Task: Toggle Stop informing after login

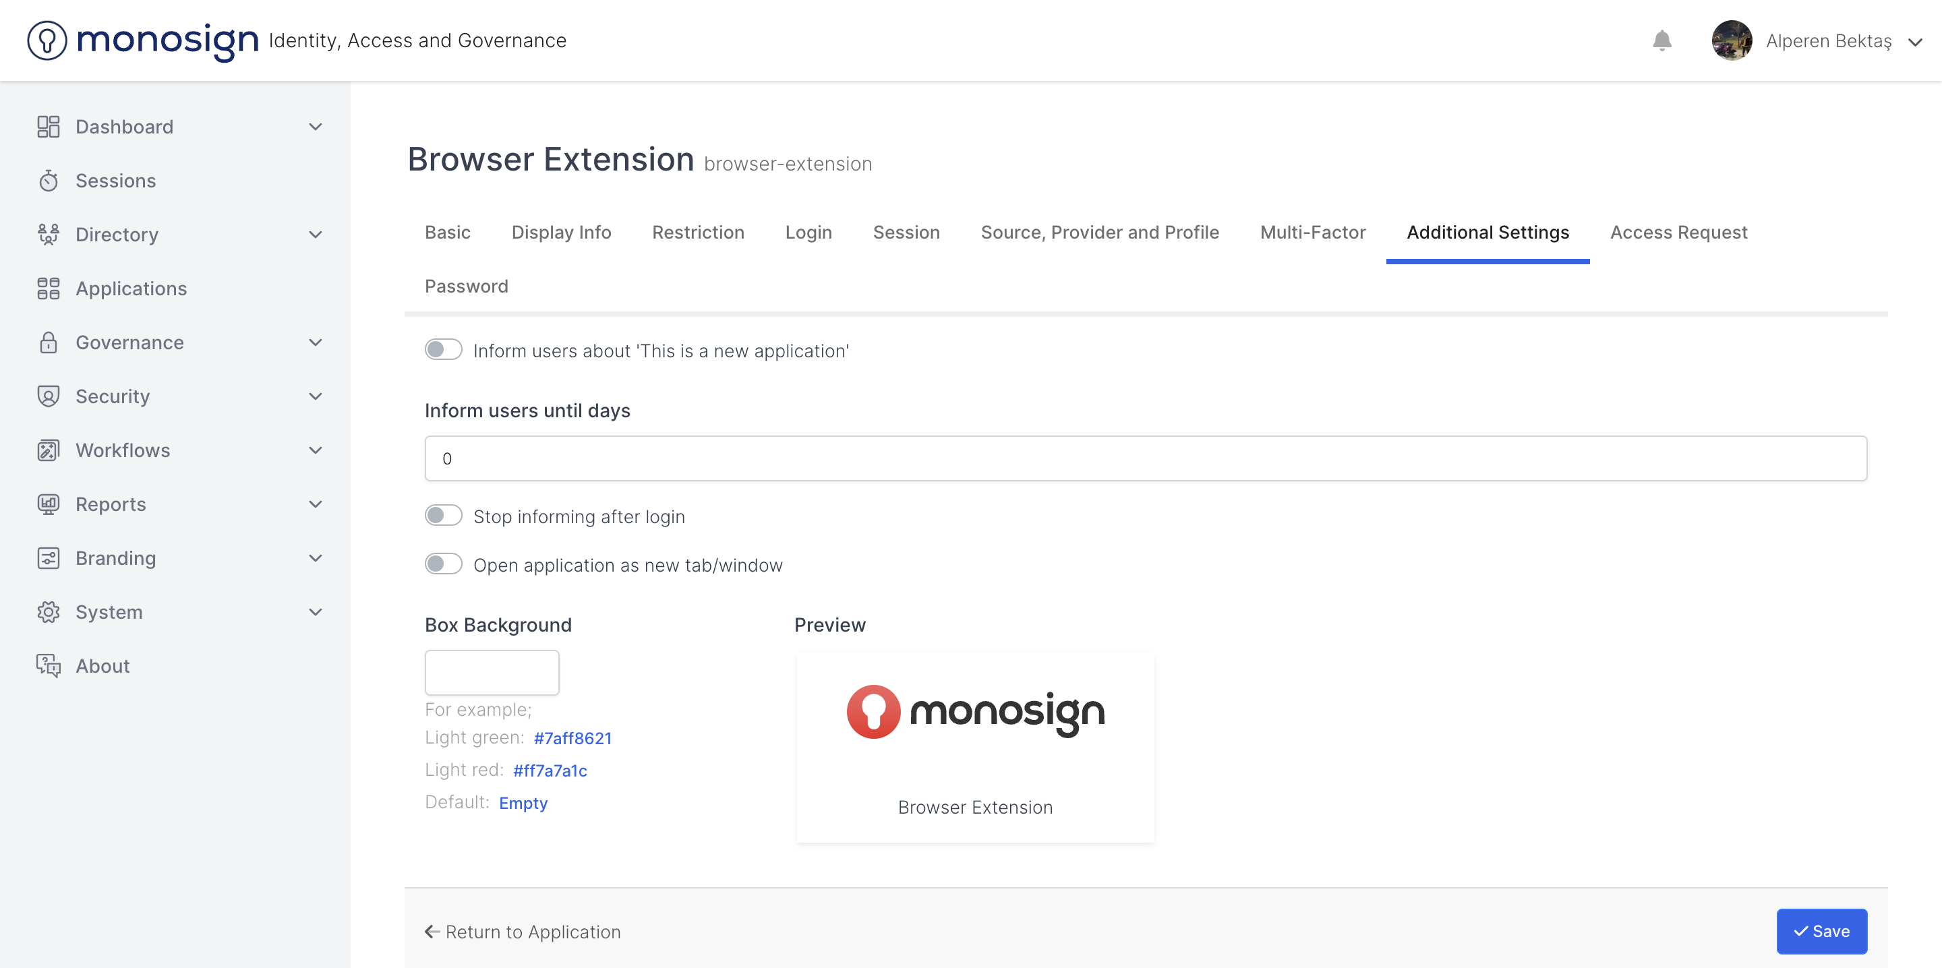Action: pos(443,516)
